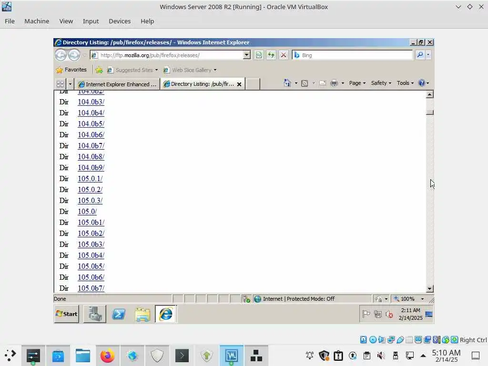Viewport: 488px width, 366px height.
Task: Open the Page menu dropdown
Action: coord(357,83)
